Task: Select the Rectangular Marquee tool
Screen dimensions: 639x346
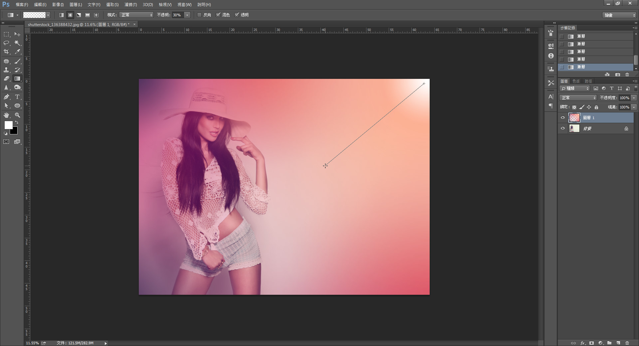Action: [x=6, y=34]
